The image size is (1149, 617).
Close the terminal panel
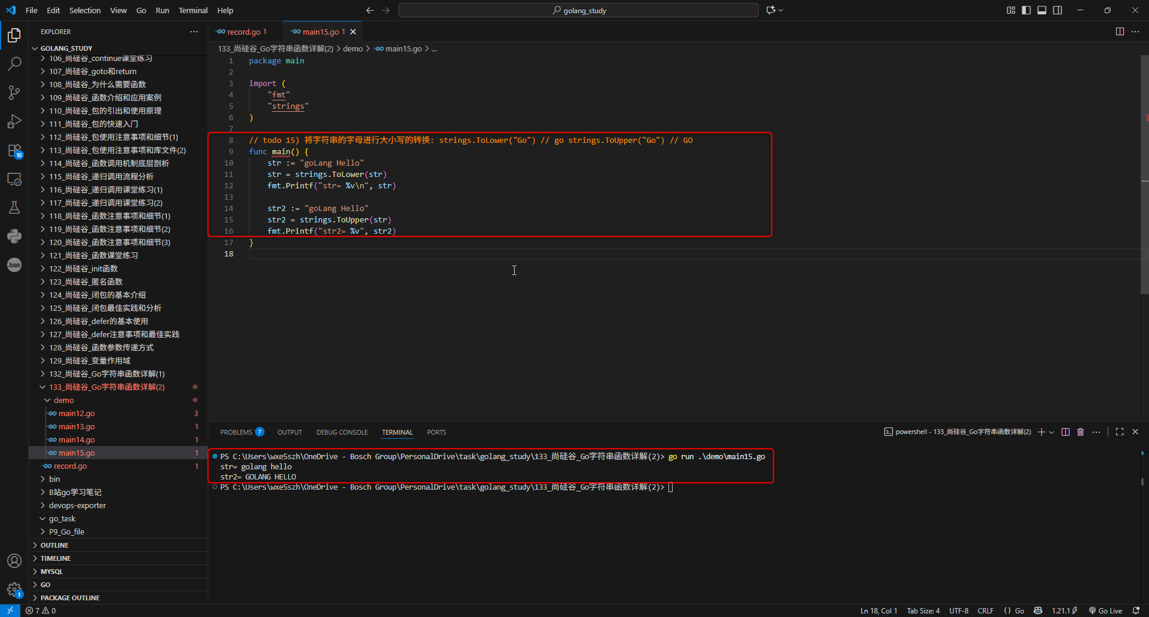click(1135, 432)
